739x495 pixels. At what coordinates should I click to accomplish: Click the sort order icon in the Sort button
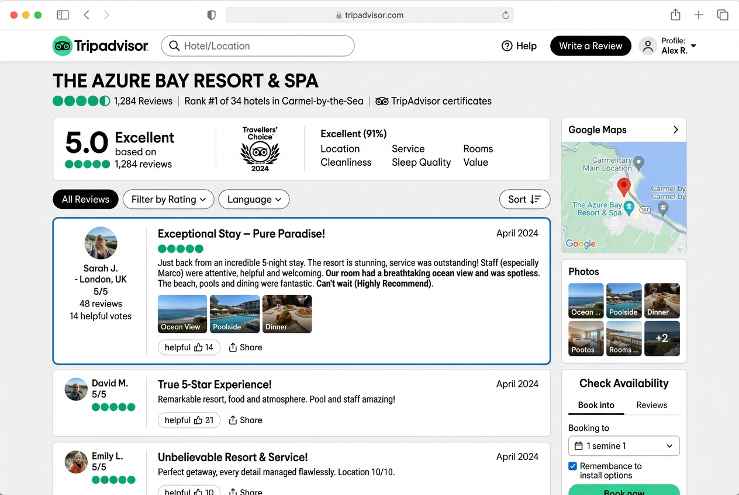coord(536,199)
